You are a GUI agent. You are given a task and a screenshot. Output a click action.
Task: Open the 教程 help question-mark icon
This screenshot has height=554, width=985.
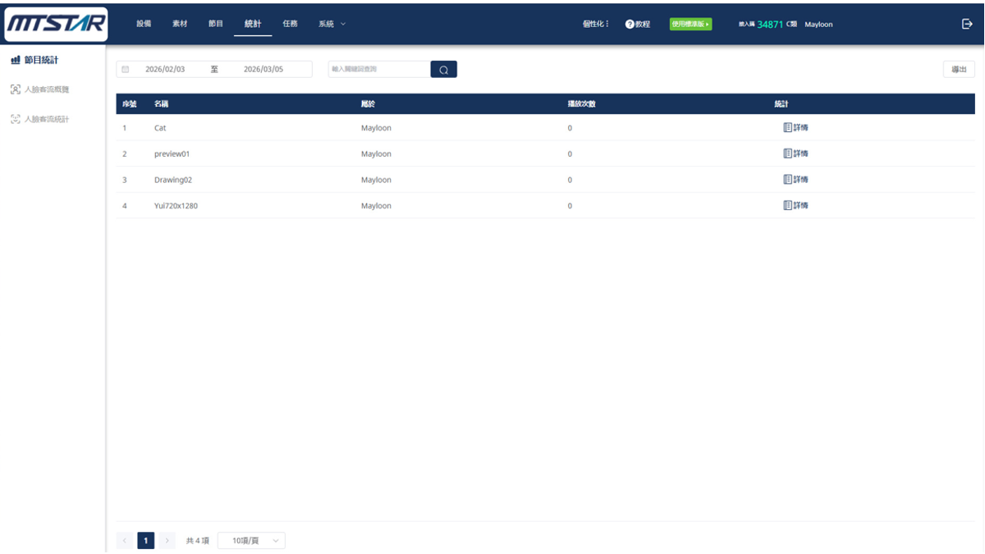coord(630,25)
